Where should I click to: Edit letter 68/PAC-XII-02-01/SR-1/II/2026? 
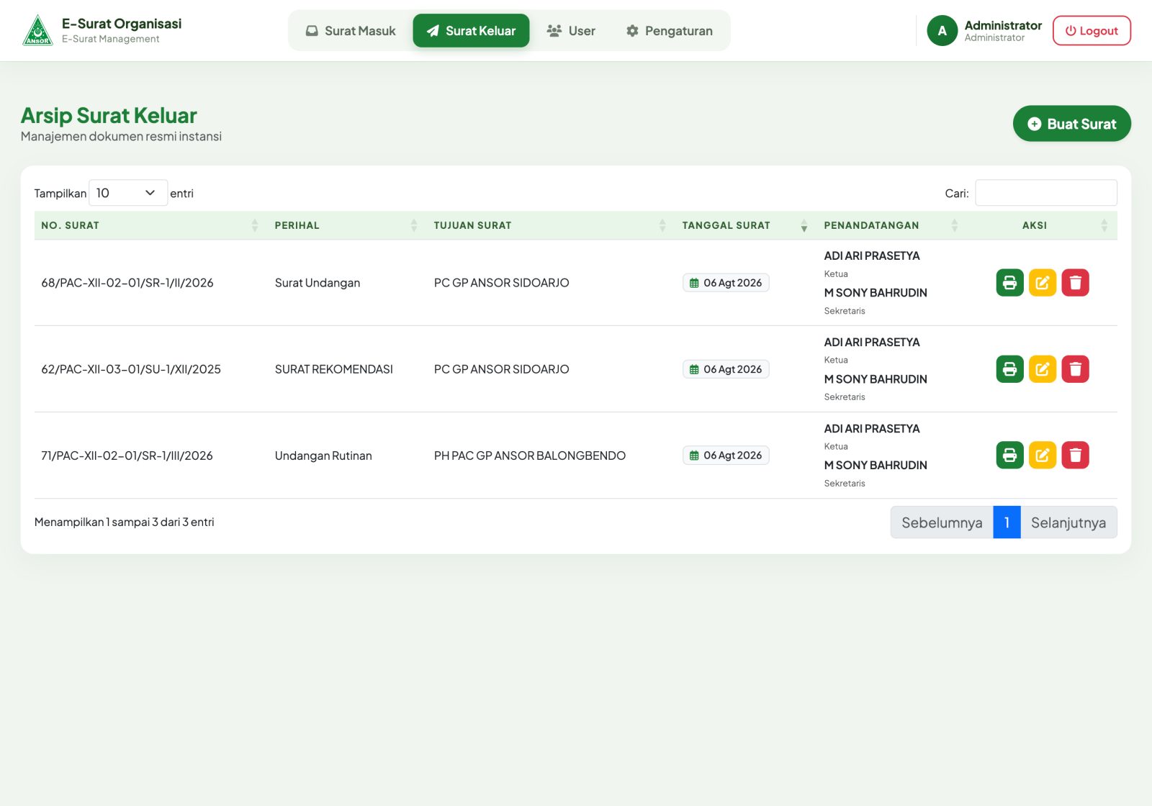(x=1042, y=283)
